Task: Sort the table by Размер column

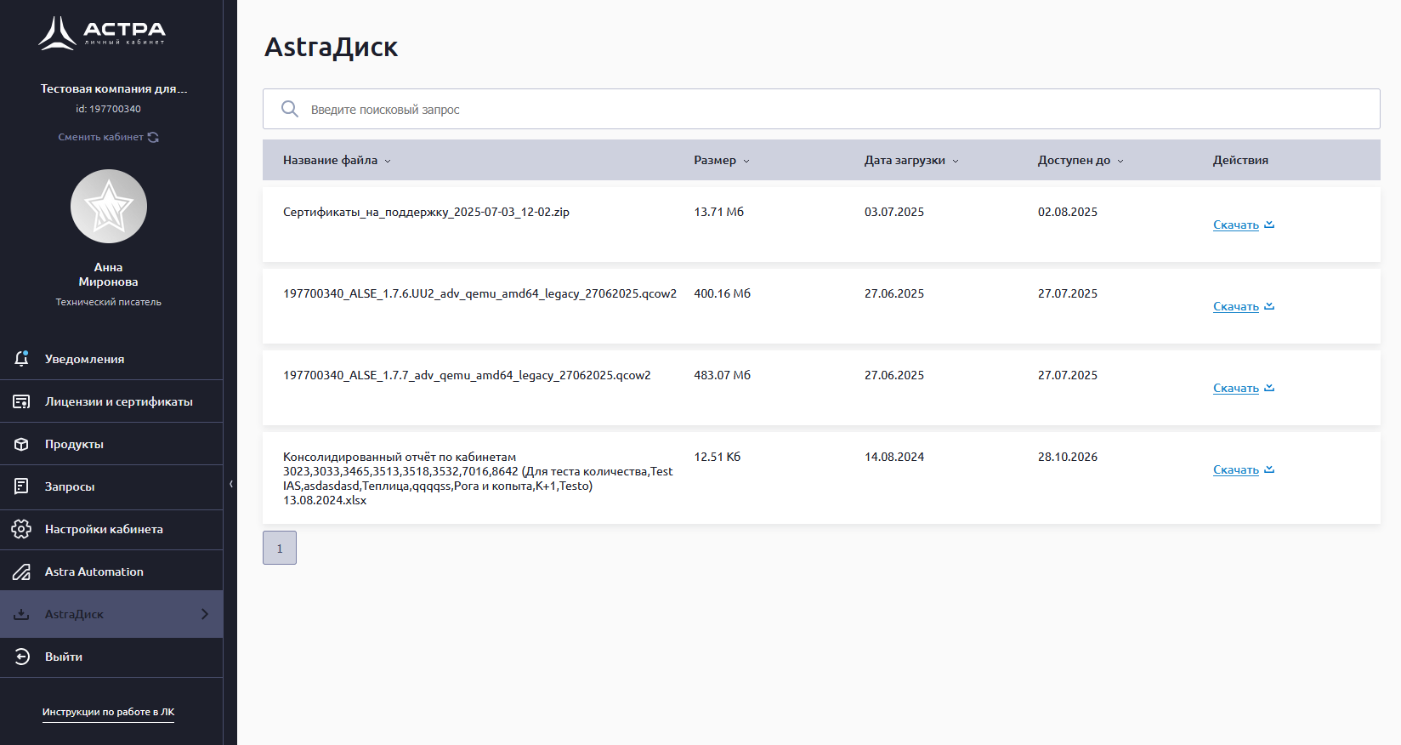Action: (721, 160)
